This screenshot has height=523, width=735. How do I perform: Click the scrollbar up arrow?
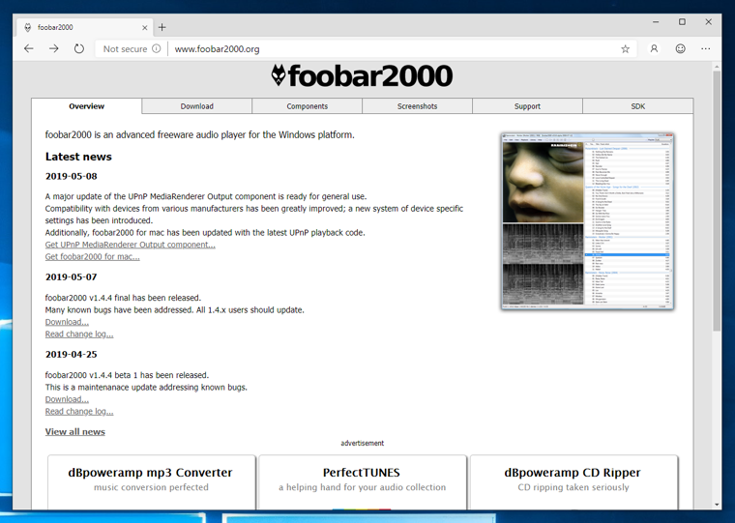coord(717,67)
